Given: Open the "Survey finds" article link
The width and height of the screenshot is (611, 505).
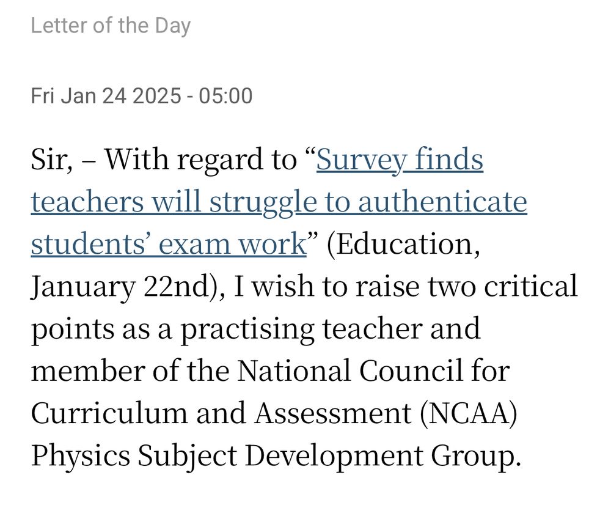Looking at the screenshot, I should pyautogui.click(x=400, y=160).
